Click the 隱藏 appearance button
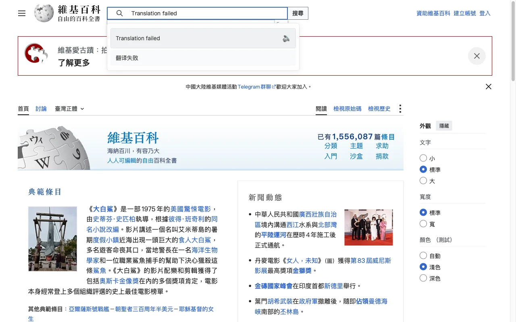This screenshot has width=516, height=322. click(x=444, y=126)
